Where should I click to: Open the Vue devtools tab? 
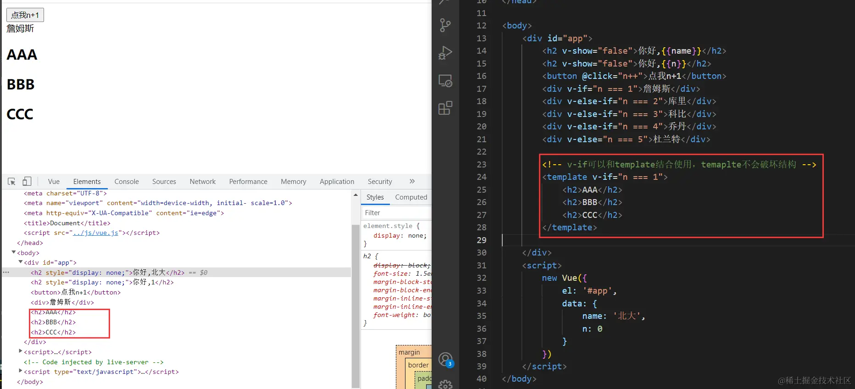coord(54,182)
